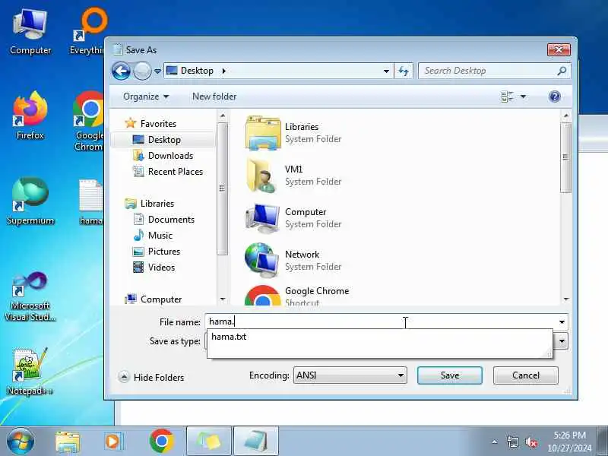608x456 pixels.
Task: Open the recent locations dropdown arrow
Action: pos(157,71)
